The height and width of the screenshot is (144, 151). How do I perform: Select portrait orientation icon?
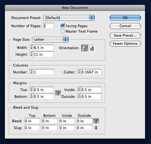(x=85, y=48)
